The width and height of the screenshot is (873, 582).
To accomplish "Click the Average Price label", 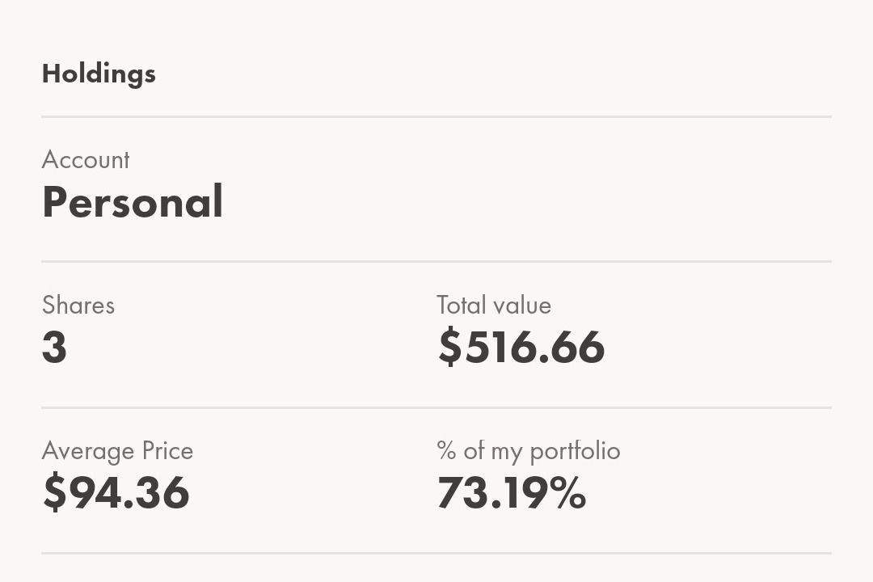I will tap(117, 451).
